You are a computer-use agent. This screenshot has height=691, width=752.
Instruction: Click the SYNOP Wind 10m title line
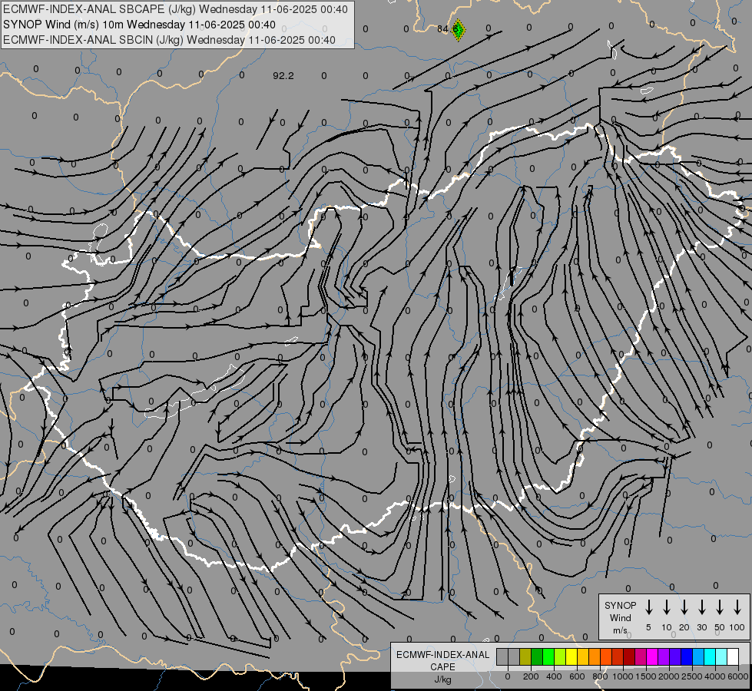[139, 25]
